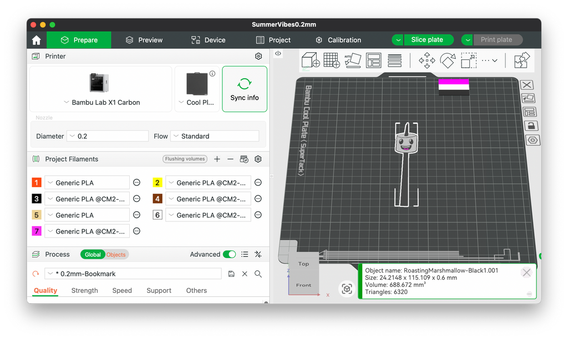This screenshot has width=568, height=339.
Task: Edit filament 1 preset options icon
Action: [136, 183]
